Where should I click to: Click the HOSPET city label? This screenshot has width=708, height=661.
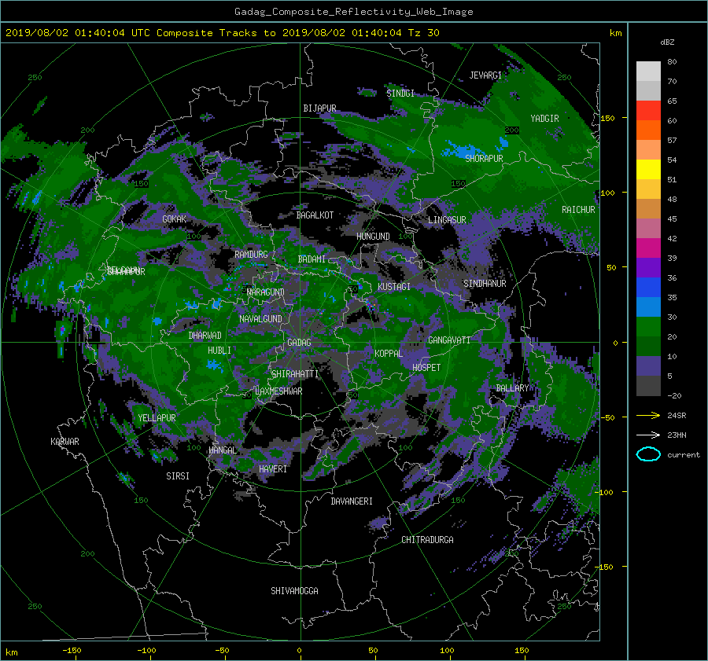point(426,368)
